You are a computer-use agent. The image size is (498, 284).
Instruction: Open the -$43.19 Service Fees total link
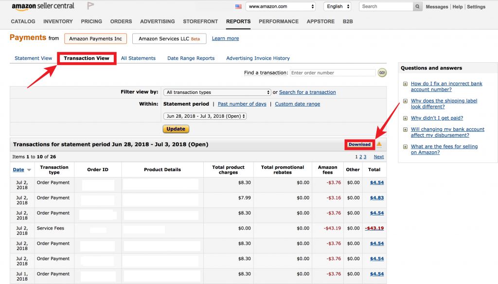(x=374, y=228)
